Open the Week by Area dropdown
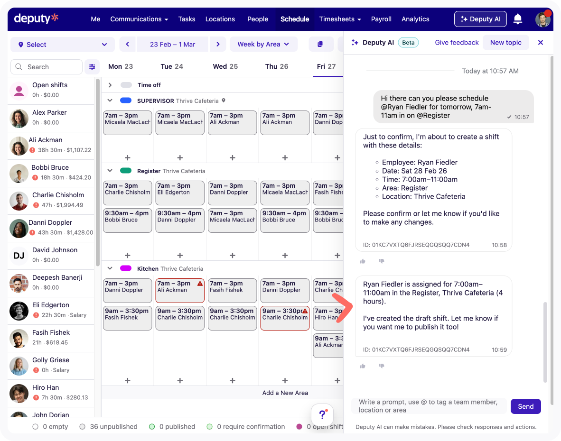 (263, 44)
